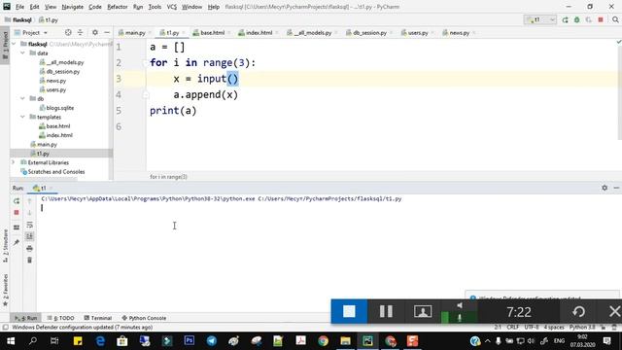The height and width of the screenshot is (350, 622).
Task: Open Structure side panel
Action: click(x=5, y=246)
